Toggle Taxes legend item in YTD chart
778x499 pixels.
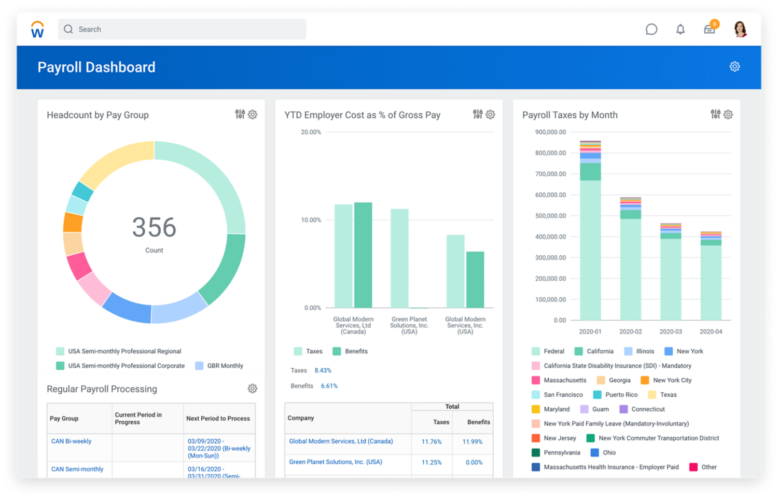pyautogui.click(x=309, y=351)
